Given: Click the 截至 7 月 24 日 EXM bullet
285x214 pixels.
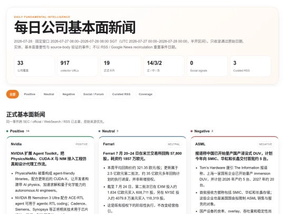Looking at the screenshot, I should click(x=143, y=192).
